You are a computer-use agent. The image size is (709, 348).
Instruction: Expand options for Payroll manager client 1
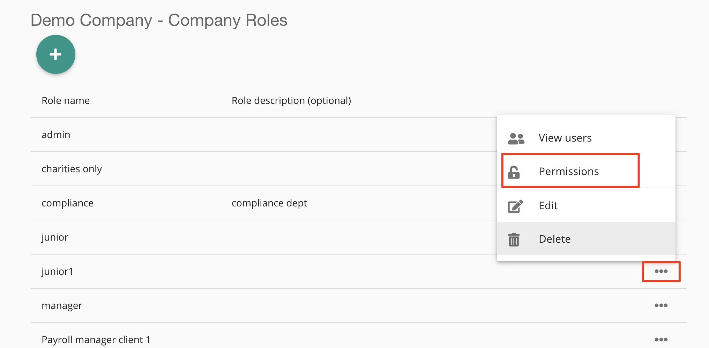click(x=661, y=339)
